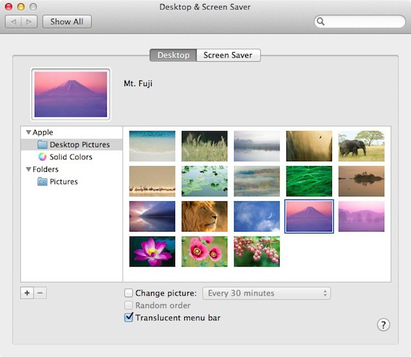Click the help question mark button
Image resolution: width=411 pixels, height=357 pixels.
coord(383,324)
